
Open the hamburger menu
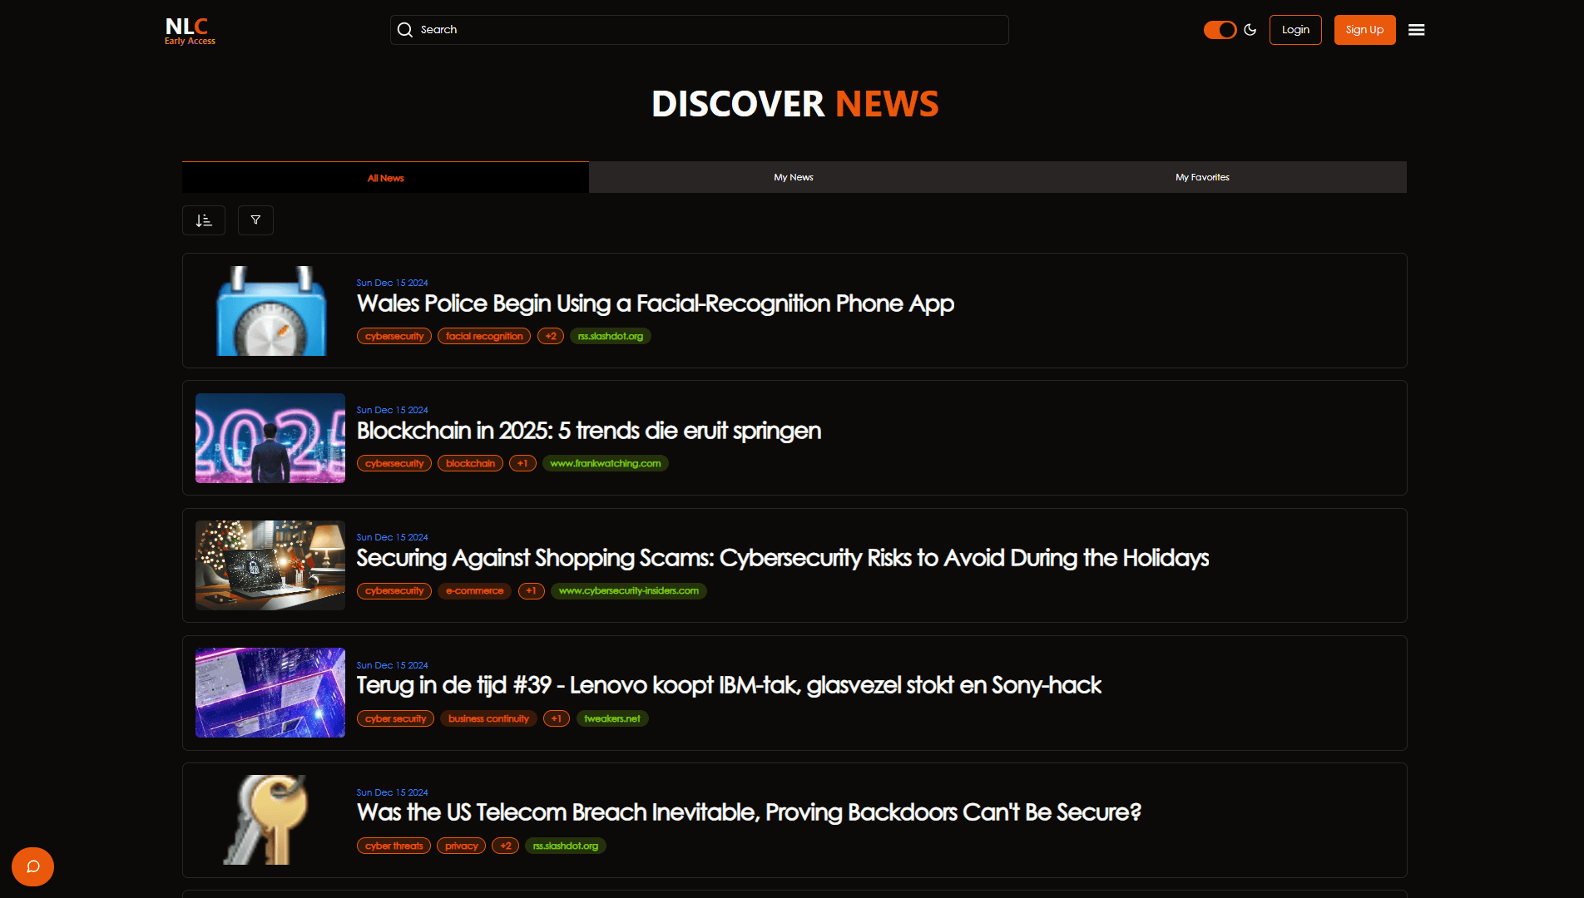pyautogui.click(x=1416, y=30)
